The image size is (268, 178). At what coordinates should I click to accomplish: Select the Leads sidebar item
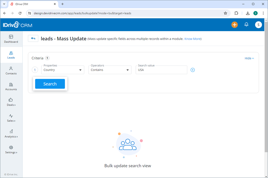(x=11, y=55)
